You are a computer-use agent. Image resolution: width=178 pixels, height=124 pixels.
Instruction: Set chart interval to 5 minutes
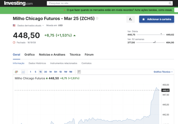click(35, 72)
